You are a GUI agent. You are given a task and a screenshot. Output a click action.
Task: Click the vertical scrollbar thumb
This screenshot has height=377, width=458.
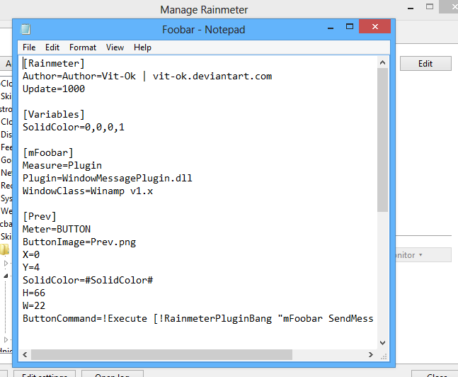[382, 140]
